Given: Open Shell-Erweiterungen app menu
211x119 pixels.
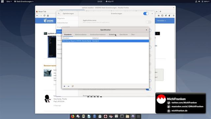Looking at the screenshot, I should tap(24, 1).
